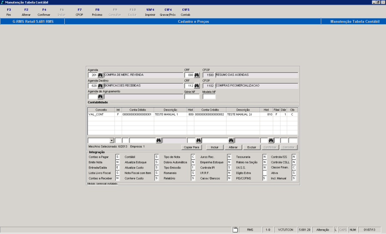Viewport: 386px width, 234px height.
Task: Click status bar date 01/07/13
Action: tap(370, 230)
